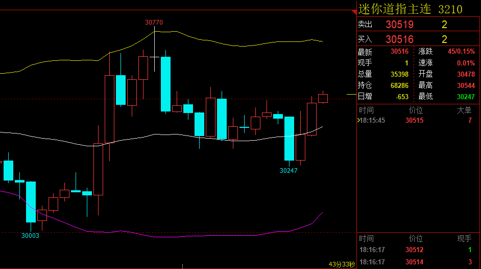The height and width of the screenshot is (269, 481).
Task: Click the large cyan candle above 30247
Action: (290, 138)
